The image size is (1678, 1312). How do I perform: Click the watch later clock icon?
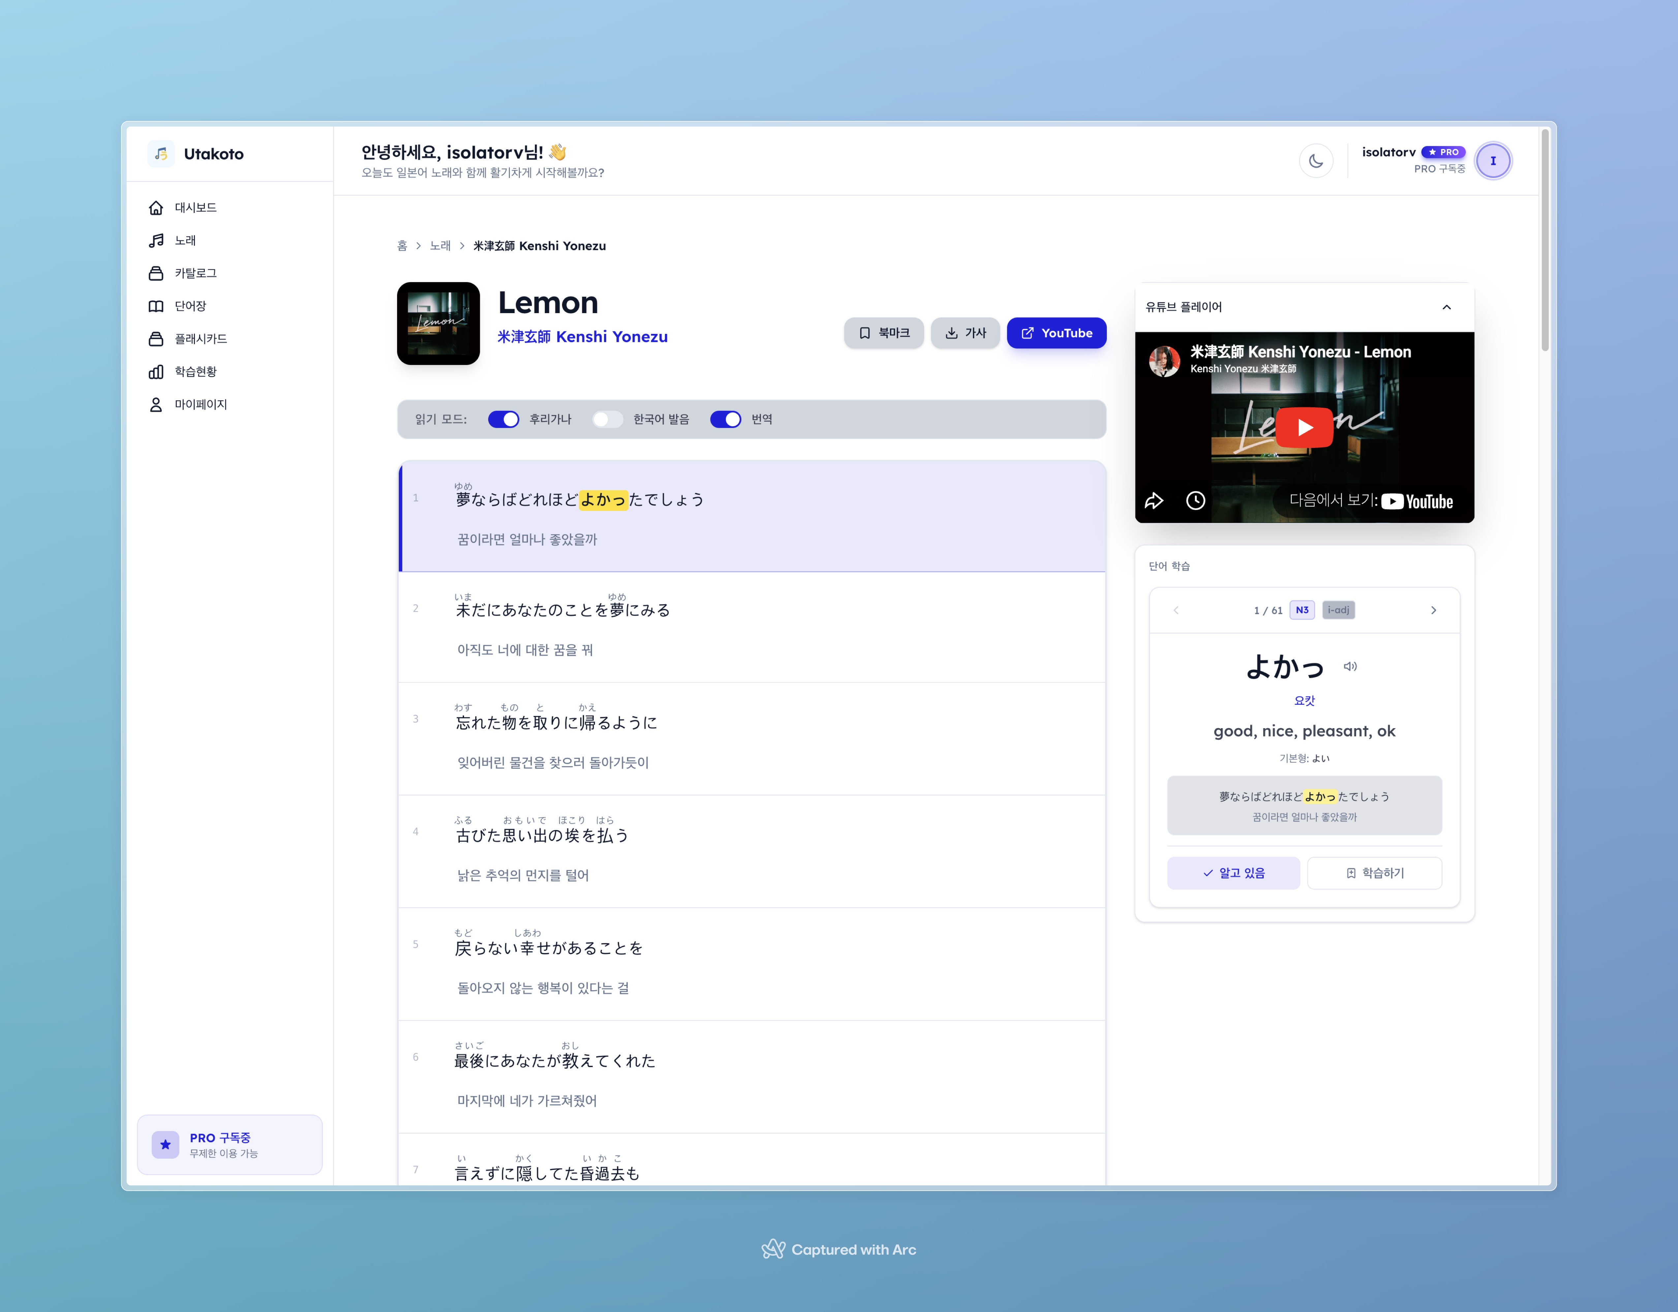(1196, 501)
